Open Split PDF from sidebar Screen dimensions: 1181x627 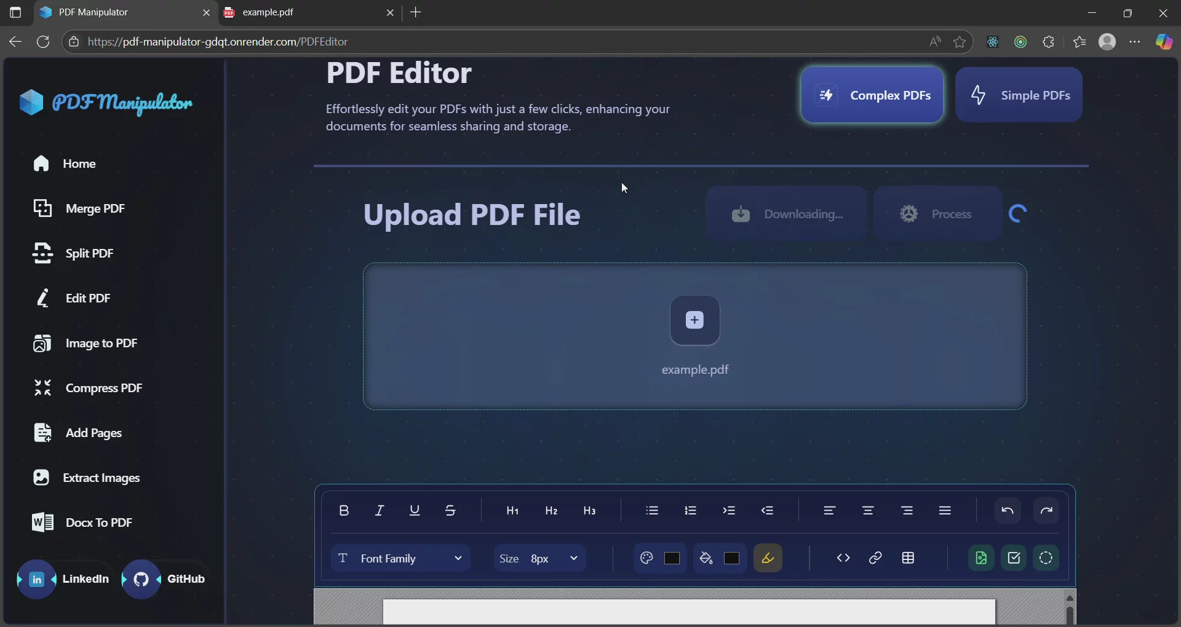tap(88, 253)
